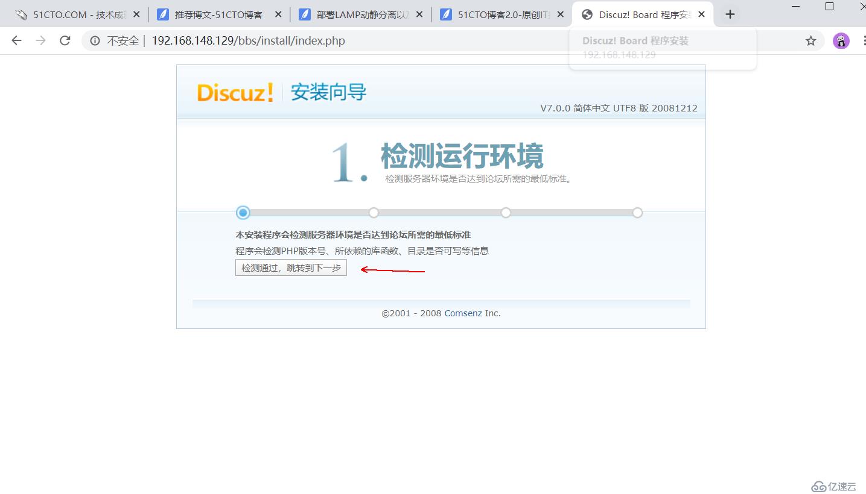866x494 pixels.
Task: Click 本安装程序会检测服务器环境 bold text
Action: 353,235
